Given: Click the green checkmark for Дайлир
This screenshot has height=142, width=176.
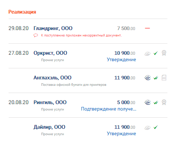Looking at the screenshot, I should click(156, 127).
